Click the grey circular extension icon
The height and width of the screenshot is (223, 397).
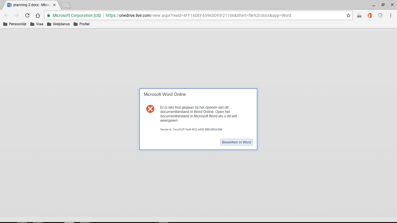pos(380,15)
